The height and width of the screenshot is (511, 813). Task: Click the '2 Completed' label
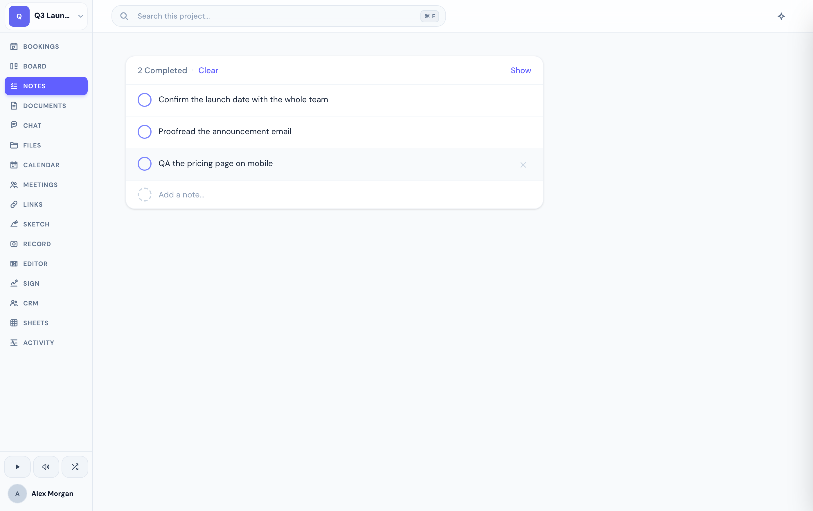click(162, 70)
